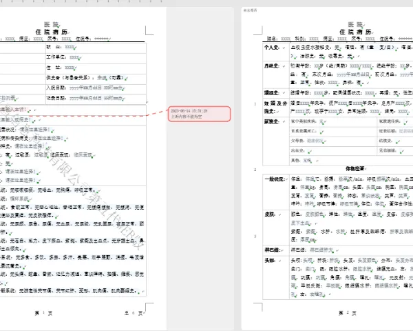The width and height of the screenshot is (413, 331).
Task: Click the 月经史 row label
Action: 272,66
